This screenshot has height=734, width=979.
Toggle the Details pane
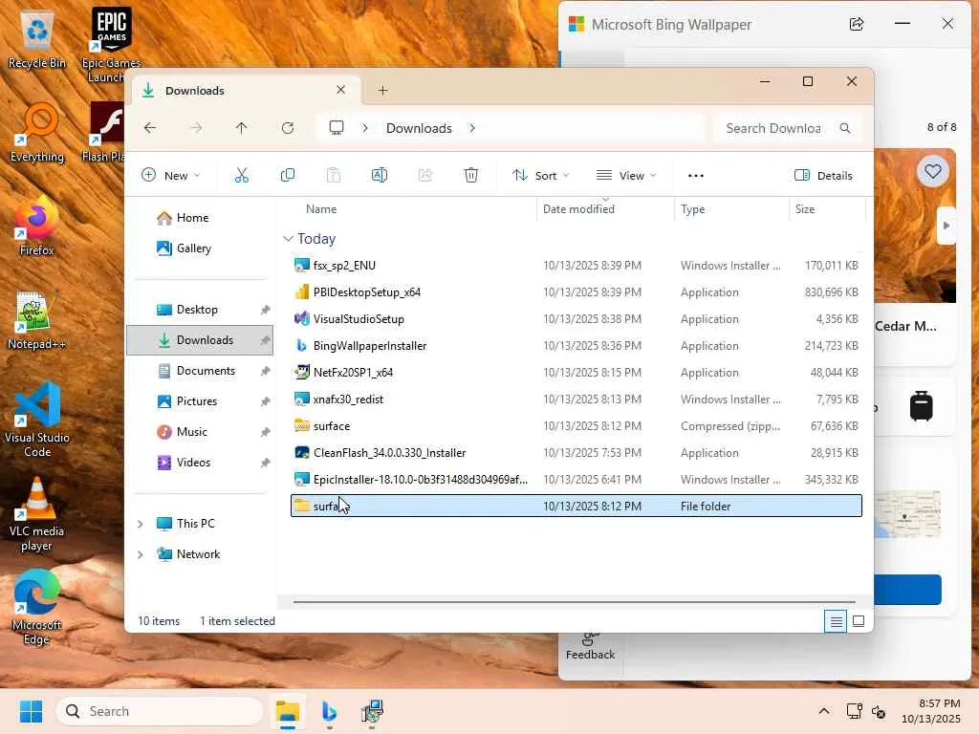pyautogui.click(x=823, y=176)
